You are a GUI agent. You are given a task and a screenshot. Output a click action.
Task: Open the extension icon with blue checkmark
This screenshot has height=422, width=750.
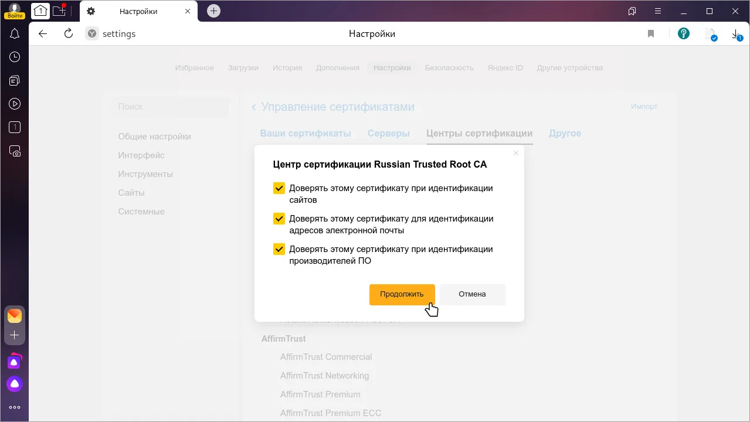711,35
